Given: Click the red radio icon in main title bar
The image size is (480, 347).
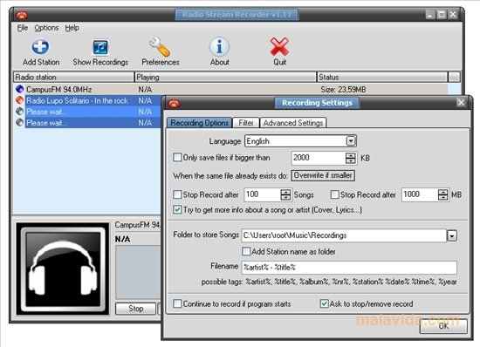Looking at the screenshot, I should click(x=22, y=15).
